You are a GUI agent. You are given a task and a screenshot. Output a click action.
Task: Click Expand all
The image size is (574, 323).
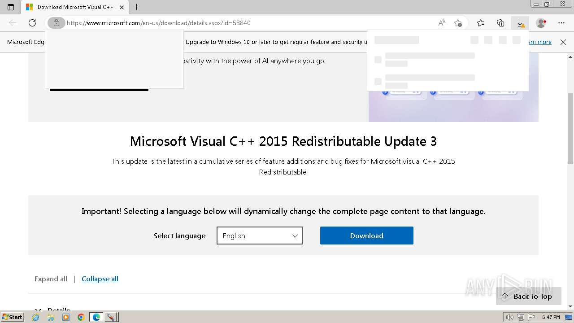[x=51, y=279]
